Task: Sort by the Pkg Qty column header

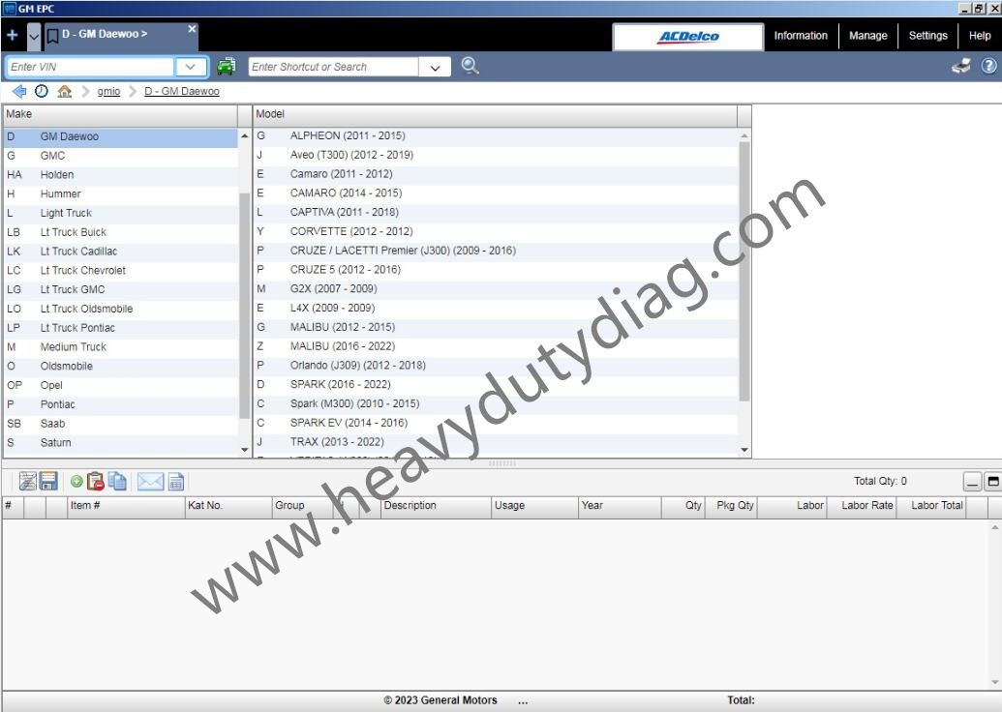Action: 731,506
